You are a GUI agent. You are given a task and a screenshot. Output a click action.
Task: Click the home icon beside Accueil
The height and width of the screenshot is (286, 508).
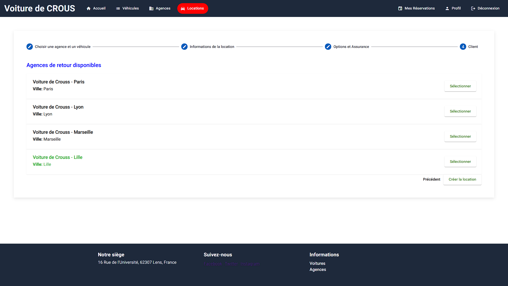(x=89, y=8)
